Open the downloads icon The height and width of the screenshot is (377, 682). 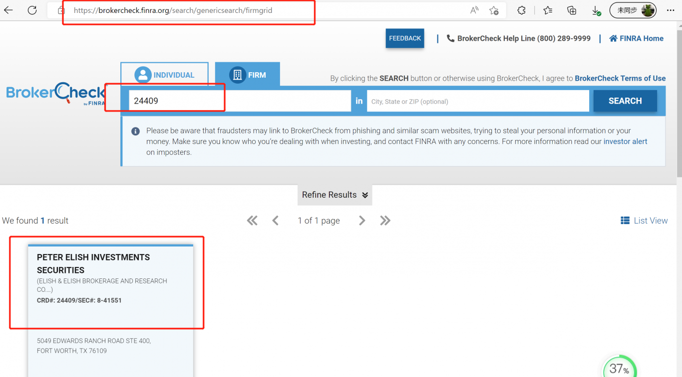(x=596, y=10)
